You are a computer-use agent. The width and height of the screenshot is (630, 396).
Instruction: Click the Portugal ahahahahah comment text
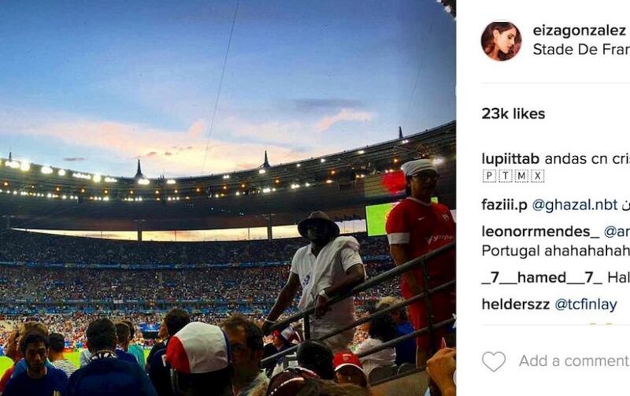pyautogui.click(x=556, y=251)
